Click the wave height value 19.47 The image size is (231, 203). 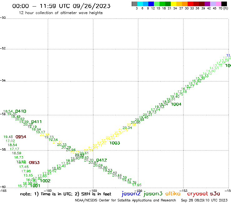[x=127, y=180]
